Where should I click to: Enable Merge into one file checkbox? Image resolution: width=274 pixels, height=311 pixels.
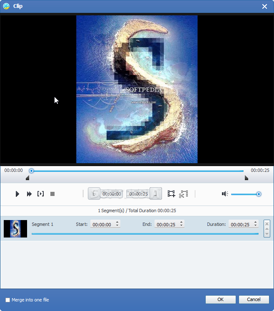pos(7,300)
